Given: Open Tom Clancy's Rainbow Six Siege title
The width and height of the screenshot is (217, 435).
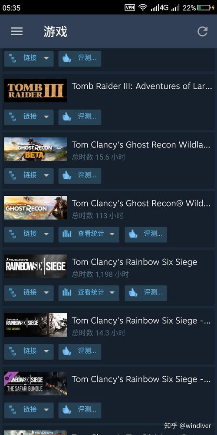Looking at the screenshot, I should tap(135, 262).
